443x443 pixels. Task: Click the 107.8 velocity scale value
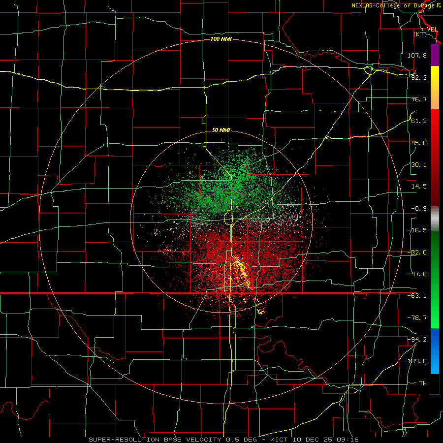click(417, 55)
